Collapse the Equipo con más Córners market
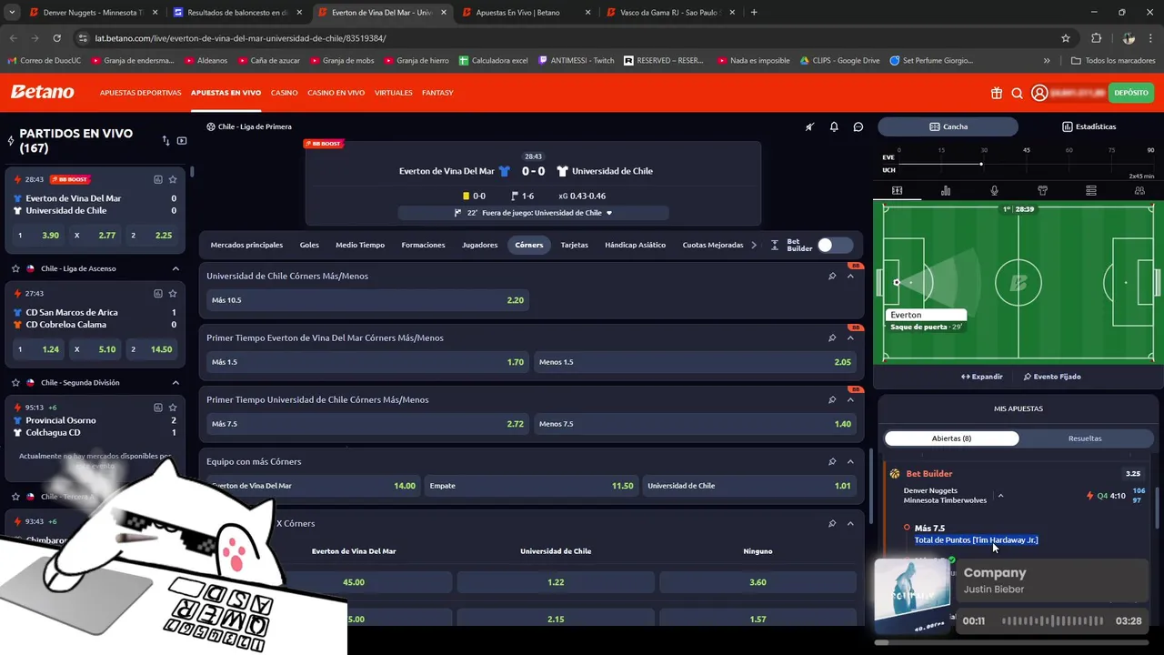Viewport: 1164px width, 655px height. tap(850, 461)
